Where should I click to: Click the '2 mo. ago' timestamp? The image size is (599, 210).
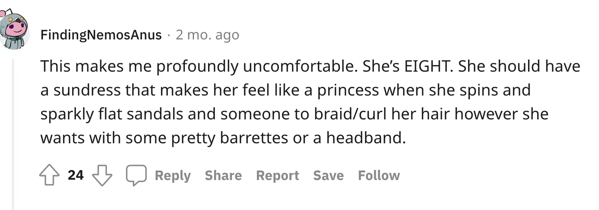click(208, 35)
